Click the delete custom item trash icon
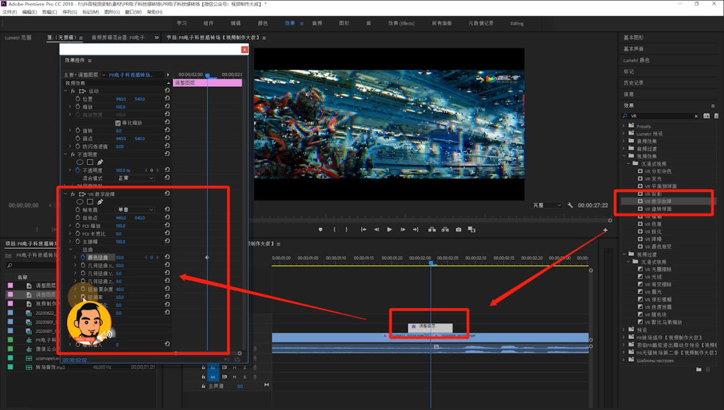The height and width of the screenshot is (410, 724). (x=708, y=369)
